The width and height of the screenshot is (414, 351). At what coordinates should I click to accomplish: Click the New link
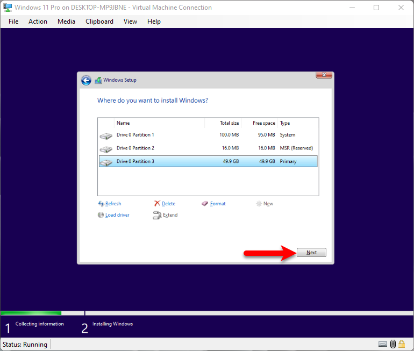click(x=268, y=204)
